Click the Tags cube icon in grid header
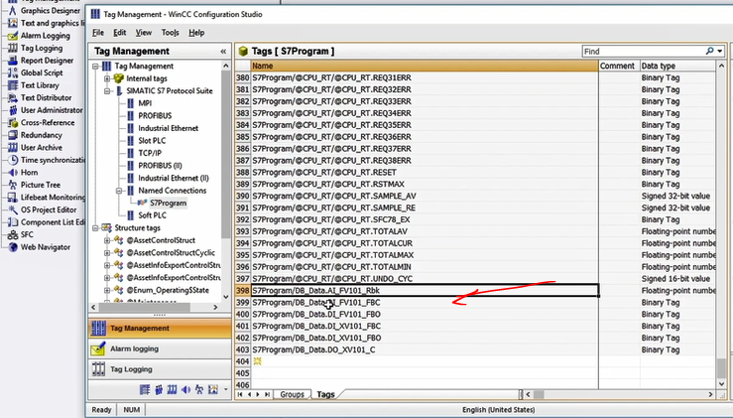This screenshot has width=733, height=418. coord(243,51)
